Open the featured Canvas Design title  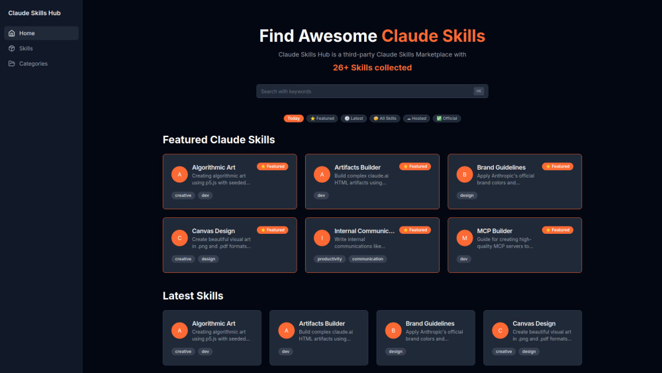click(213, 231)
